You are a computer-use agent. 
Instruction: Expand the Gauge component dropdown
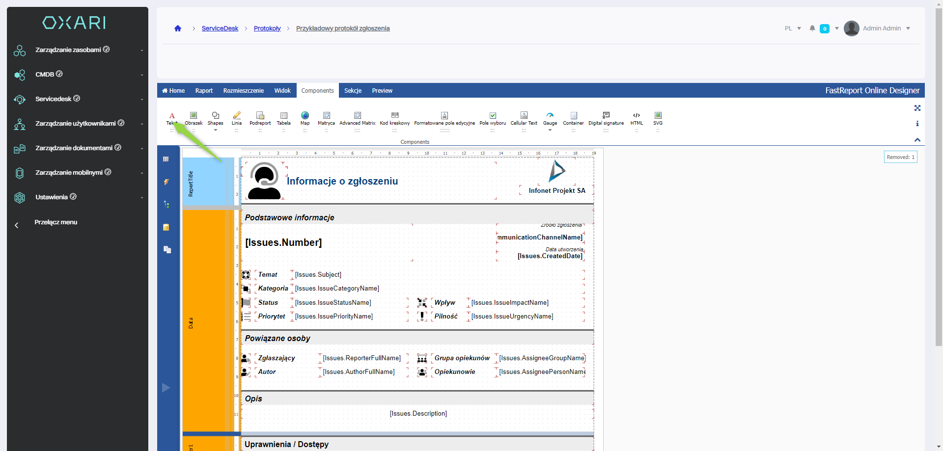pyautogui.click(x=550, y=130)
